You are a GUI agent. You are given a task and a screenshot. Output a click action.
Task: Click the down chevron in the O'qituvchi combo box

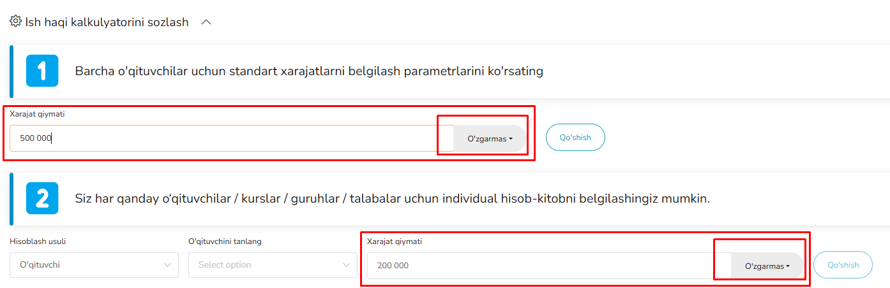169,265
